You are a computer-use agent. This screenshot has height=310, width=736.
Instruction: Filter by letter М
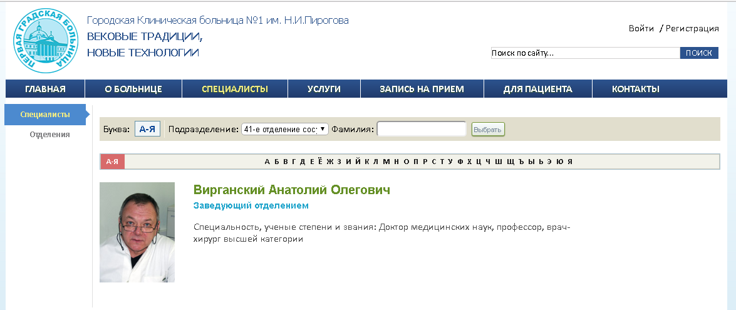(386, 162)
